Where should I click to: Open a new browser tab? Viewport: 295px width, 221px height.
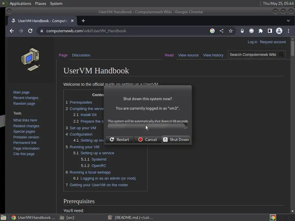tap(83, 21)
